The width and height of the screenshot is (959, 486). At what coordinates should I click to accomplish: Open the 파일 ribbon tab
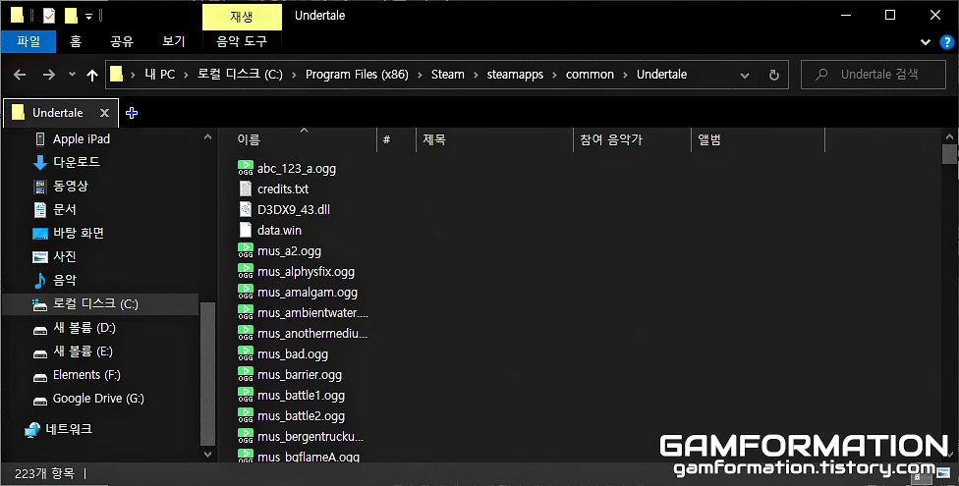pyautogui.click(x=28, y=41)
